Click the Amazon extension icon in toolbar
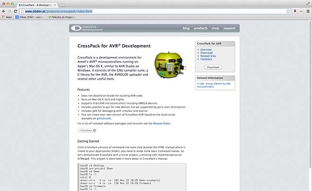Image resolution: width=312 pixels, height=191 pixels. (x=295, y=11)
